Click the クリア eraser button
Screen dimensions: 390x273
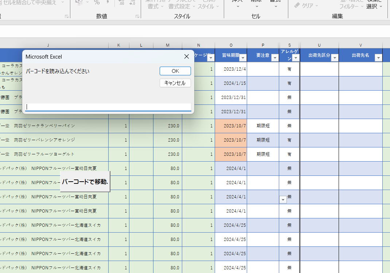pyautogui.click(x=306, y=5)
